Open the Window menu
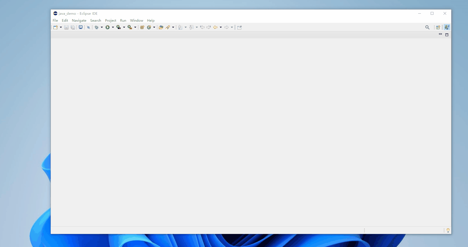The height and width of the screenshot is (247, 468). (136, 21)
